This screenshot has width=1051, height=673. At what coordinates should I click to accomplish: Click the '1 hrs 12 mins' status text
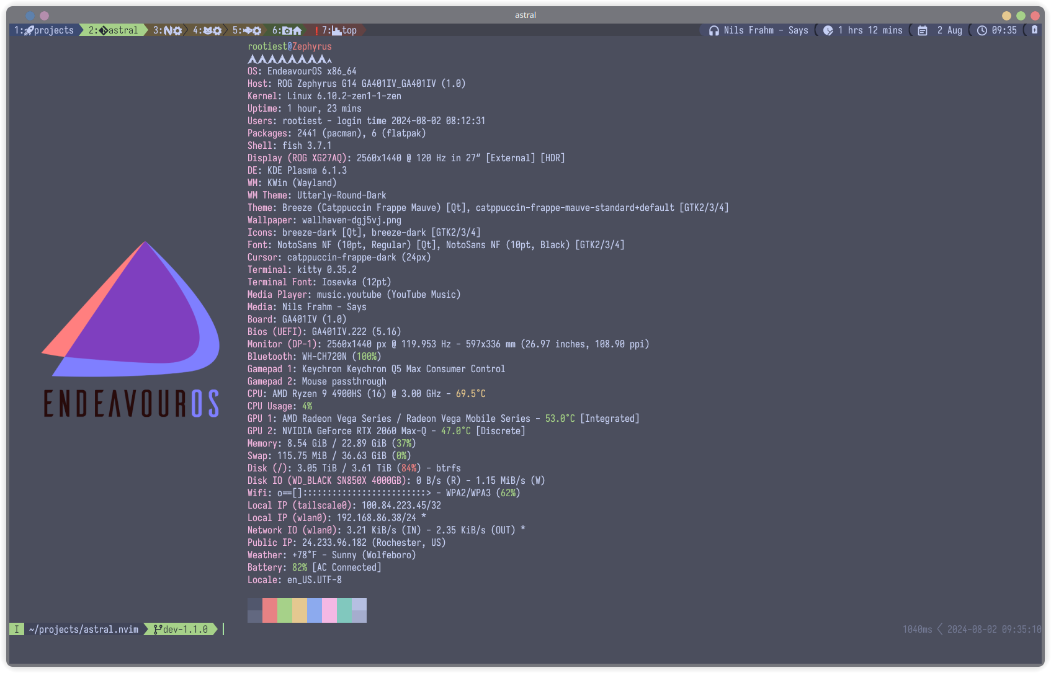tap(870, 30)
